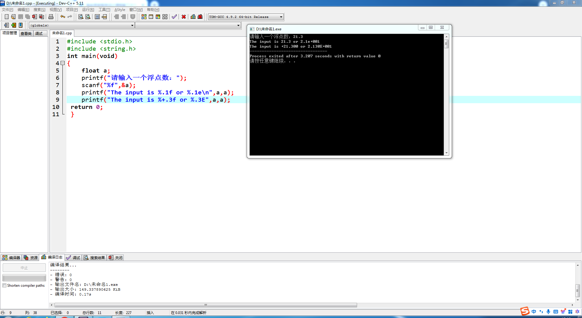Click the Print toolbar icon
This screenshot has height=318, width=582.
[x=51, y=17]
